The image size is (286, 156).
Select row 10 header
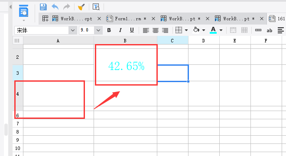pos(18,148)
